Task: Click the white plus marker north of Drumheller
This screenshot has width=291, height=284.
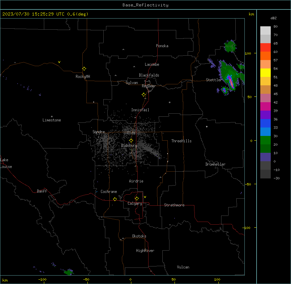Action: [207, 126]
